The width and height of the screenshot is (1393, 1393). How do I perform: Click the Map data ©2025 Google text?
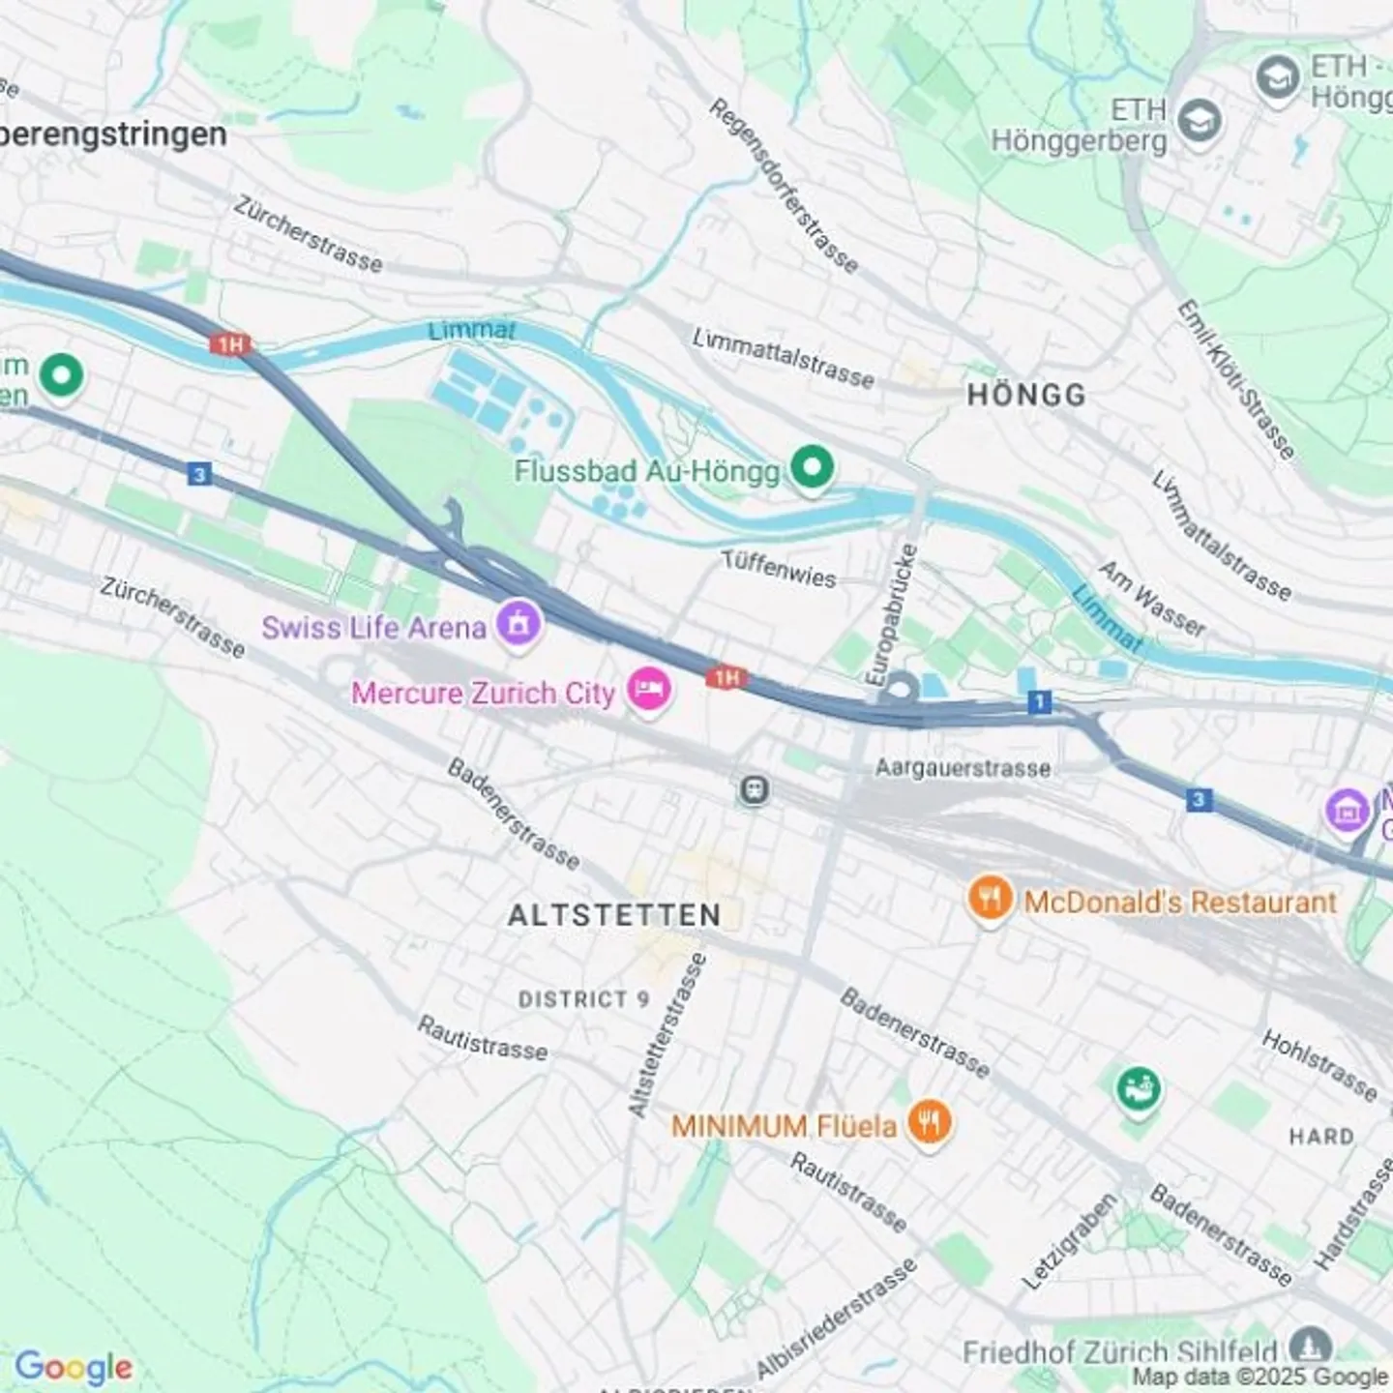[x=1260, y=1377]
